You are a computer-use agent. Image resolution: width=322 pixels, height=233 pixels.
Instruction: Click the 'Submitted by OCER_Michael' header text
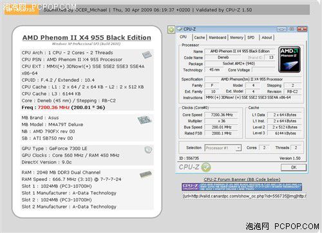(x=75, y=10)
